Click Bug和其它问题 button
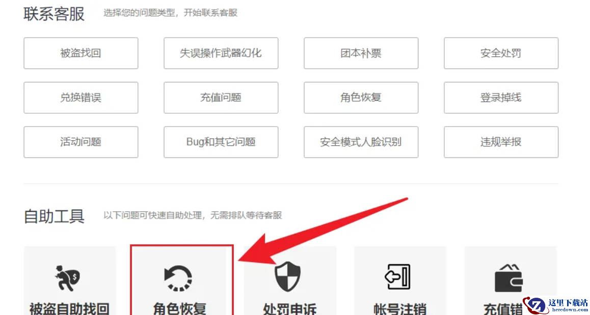This screenshot has width=590, height=315. (x=221, y=142)
